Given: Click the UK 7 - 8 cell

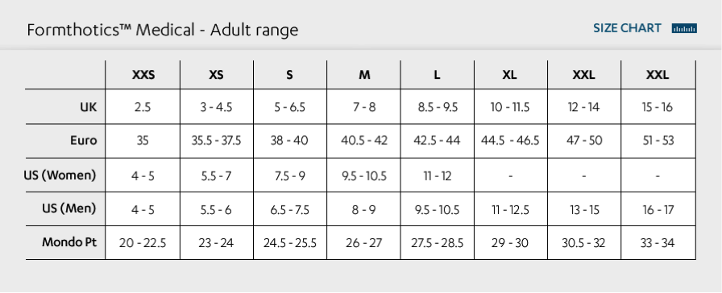Looking at the screenshot, I should 364,107.
